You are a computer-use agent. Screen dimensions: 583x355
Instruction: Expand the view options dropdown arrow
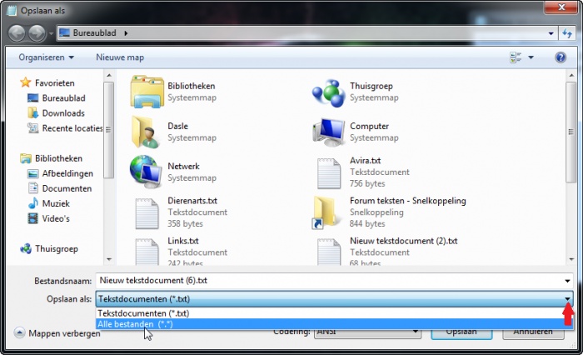(531, 57)
